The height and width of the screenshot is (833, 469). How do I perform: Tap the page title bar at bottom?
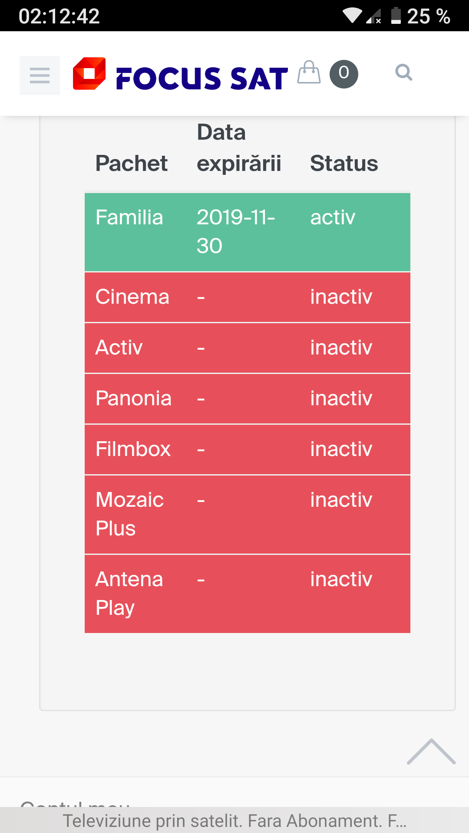coord(234,820)
